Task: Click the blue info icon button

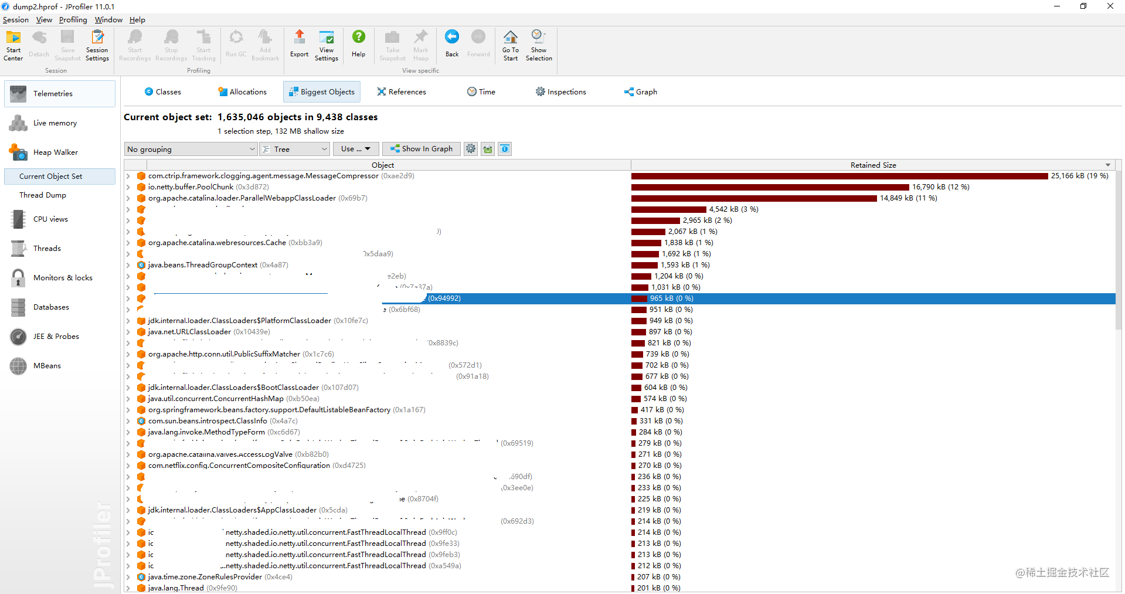Action: click(x=505, y=149)
